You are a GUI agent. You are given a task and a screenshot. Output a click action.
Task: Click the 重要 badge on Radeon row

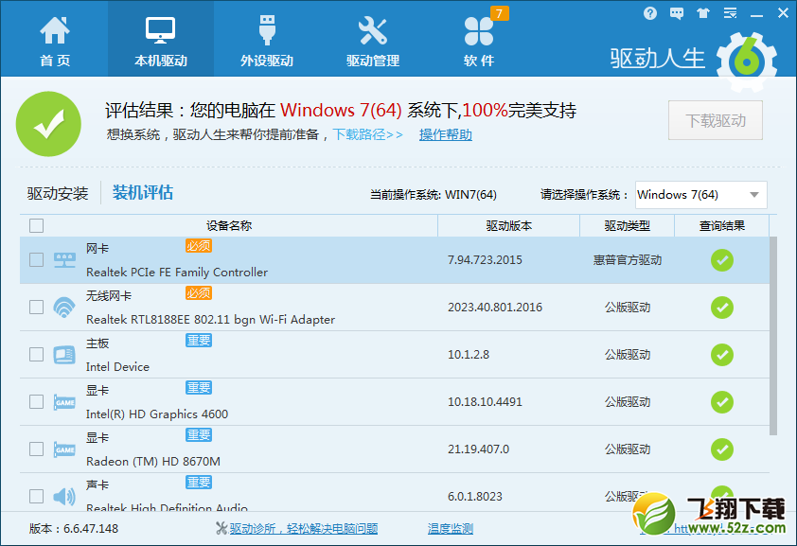point(198,434)
